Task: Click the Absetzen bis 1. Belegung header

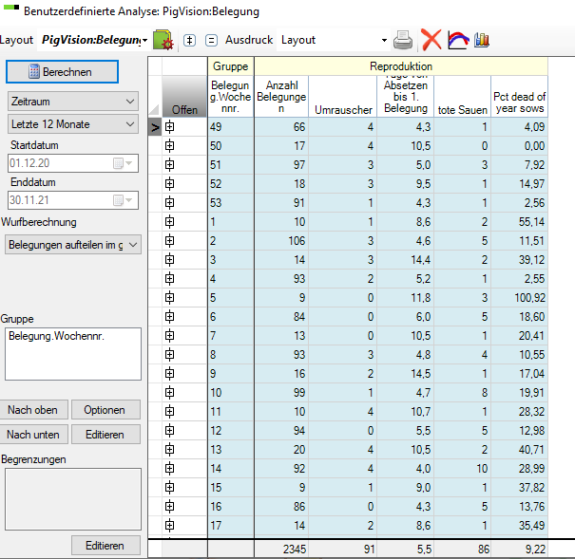Action: tap(406, 96)
